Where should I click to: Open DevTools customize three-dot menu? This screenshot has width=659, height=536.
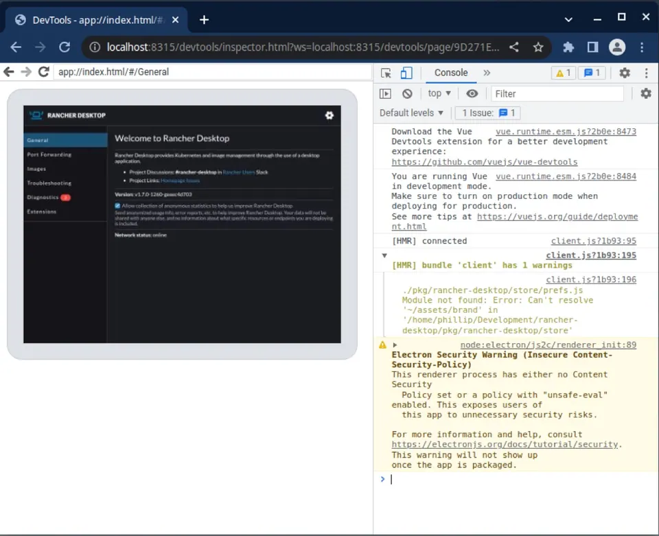tap(647, 73)
